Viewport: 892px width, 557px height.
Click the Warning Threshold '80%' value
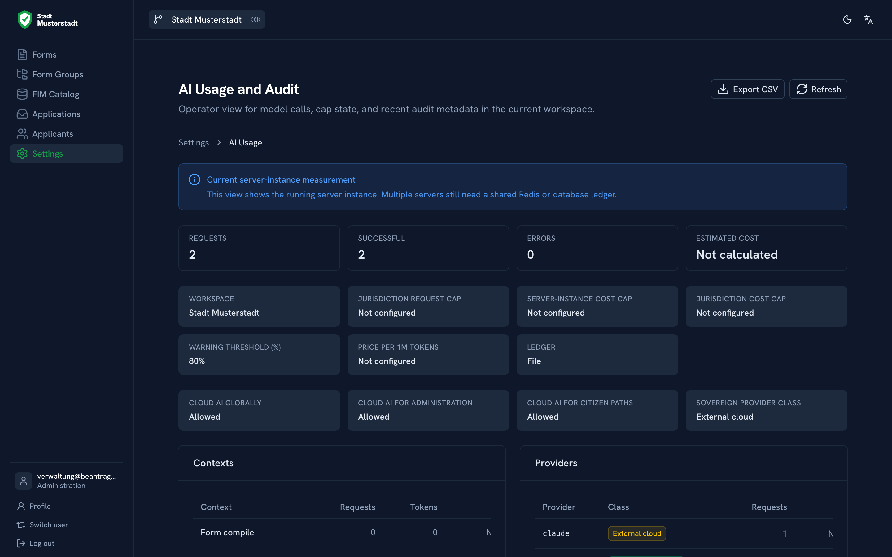[x=197, y=361]
